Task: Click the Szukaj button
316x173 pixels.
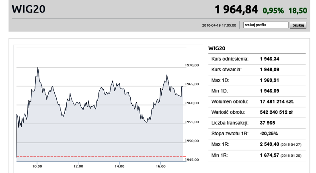Action: 298,25
